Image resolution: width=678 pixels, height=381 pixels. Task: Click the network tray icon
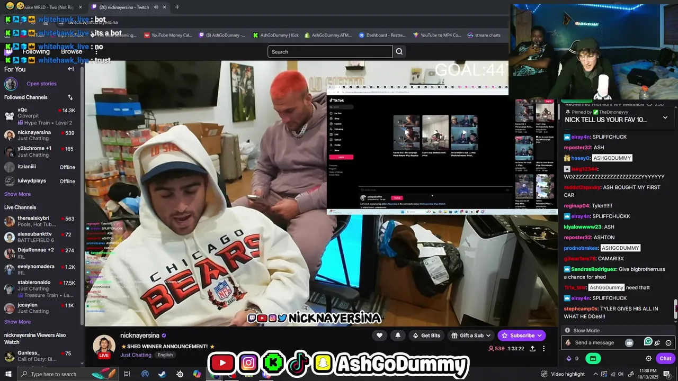(614, 374)
